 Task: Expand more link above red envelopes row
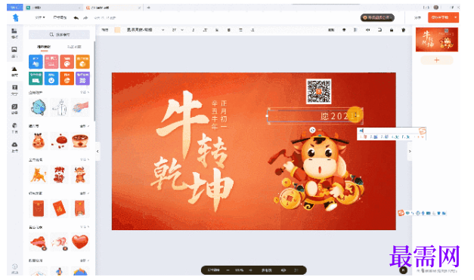[x=85, y=193]
